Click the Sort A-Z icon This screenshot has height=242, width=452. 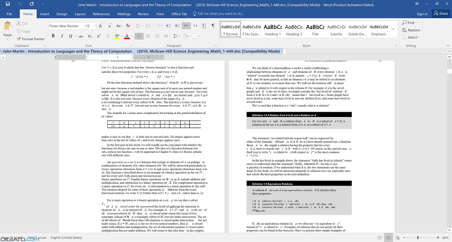204,26
